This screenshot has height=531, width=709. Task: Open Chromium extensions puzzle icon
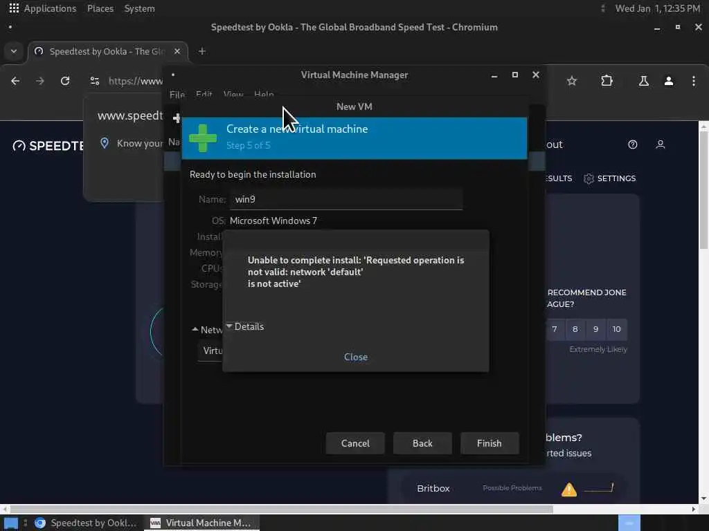point(607,81)
